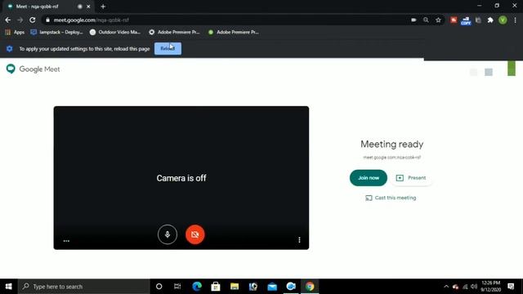Open Cortana circle on the taskbar
The image size is (523, 294).
(159, 287)
